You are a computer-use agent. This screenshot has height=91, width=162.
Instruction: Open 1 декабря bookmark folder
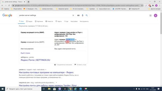pos(91,9)
